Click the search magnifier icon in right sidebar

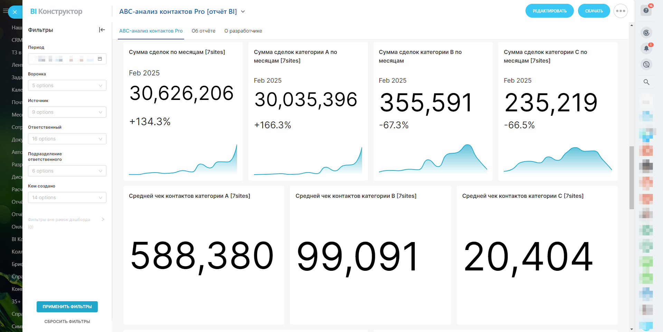point(646,82)
